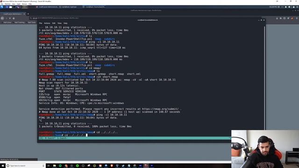Open Brave browser from the Windows taskbar

pyautogui.click(x=112, y=166)
